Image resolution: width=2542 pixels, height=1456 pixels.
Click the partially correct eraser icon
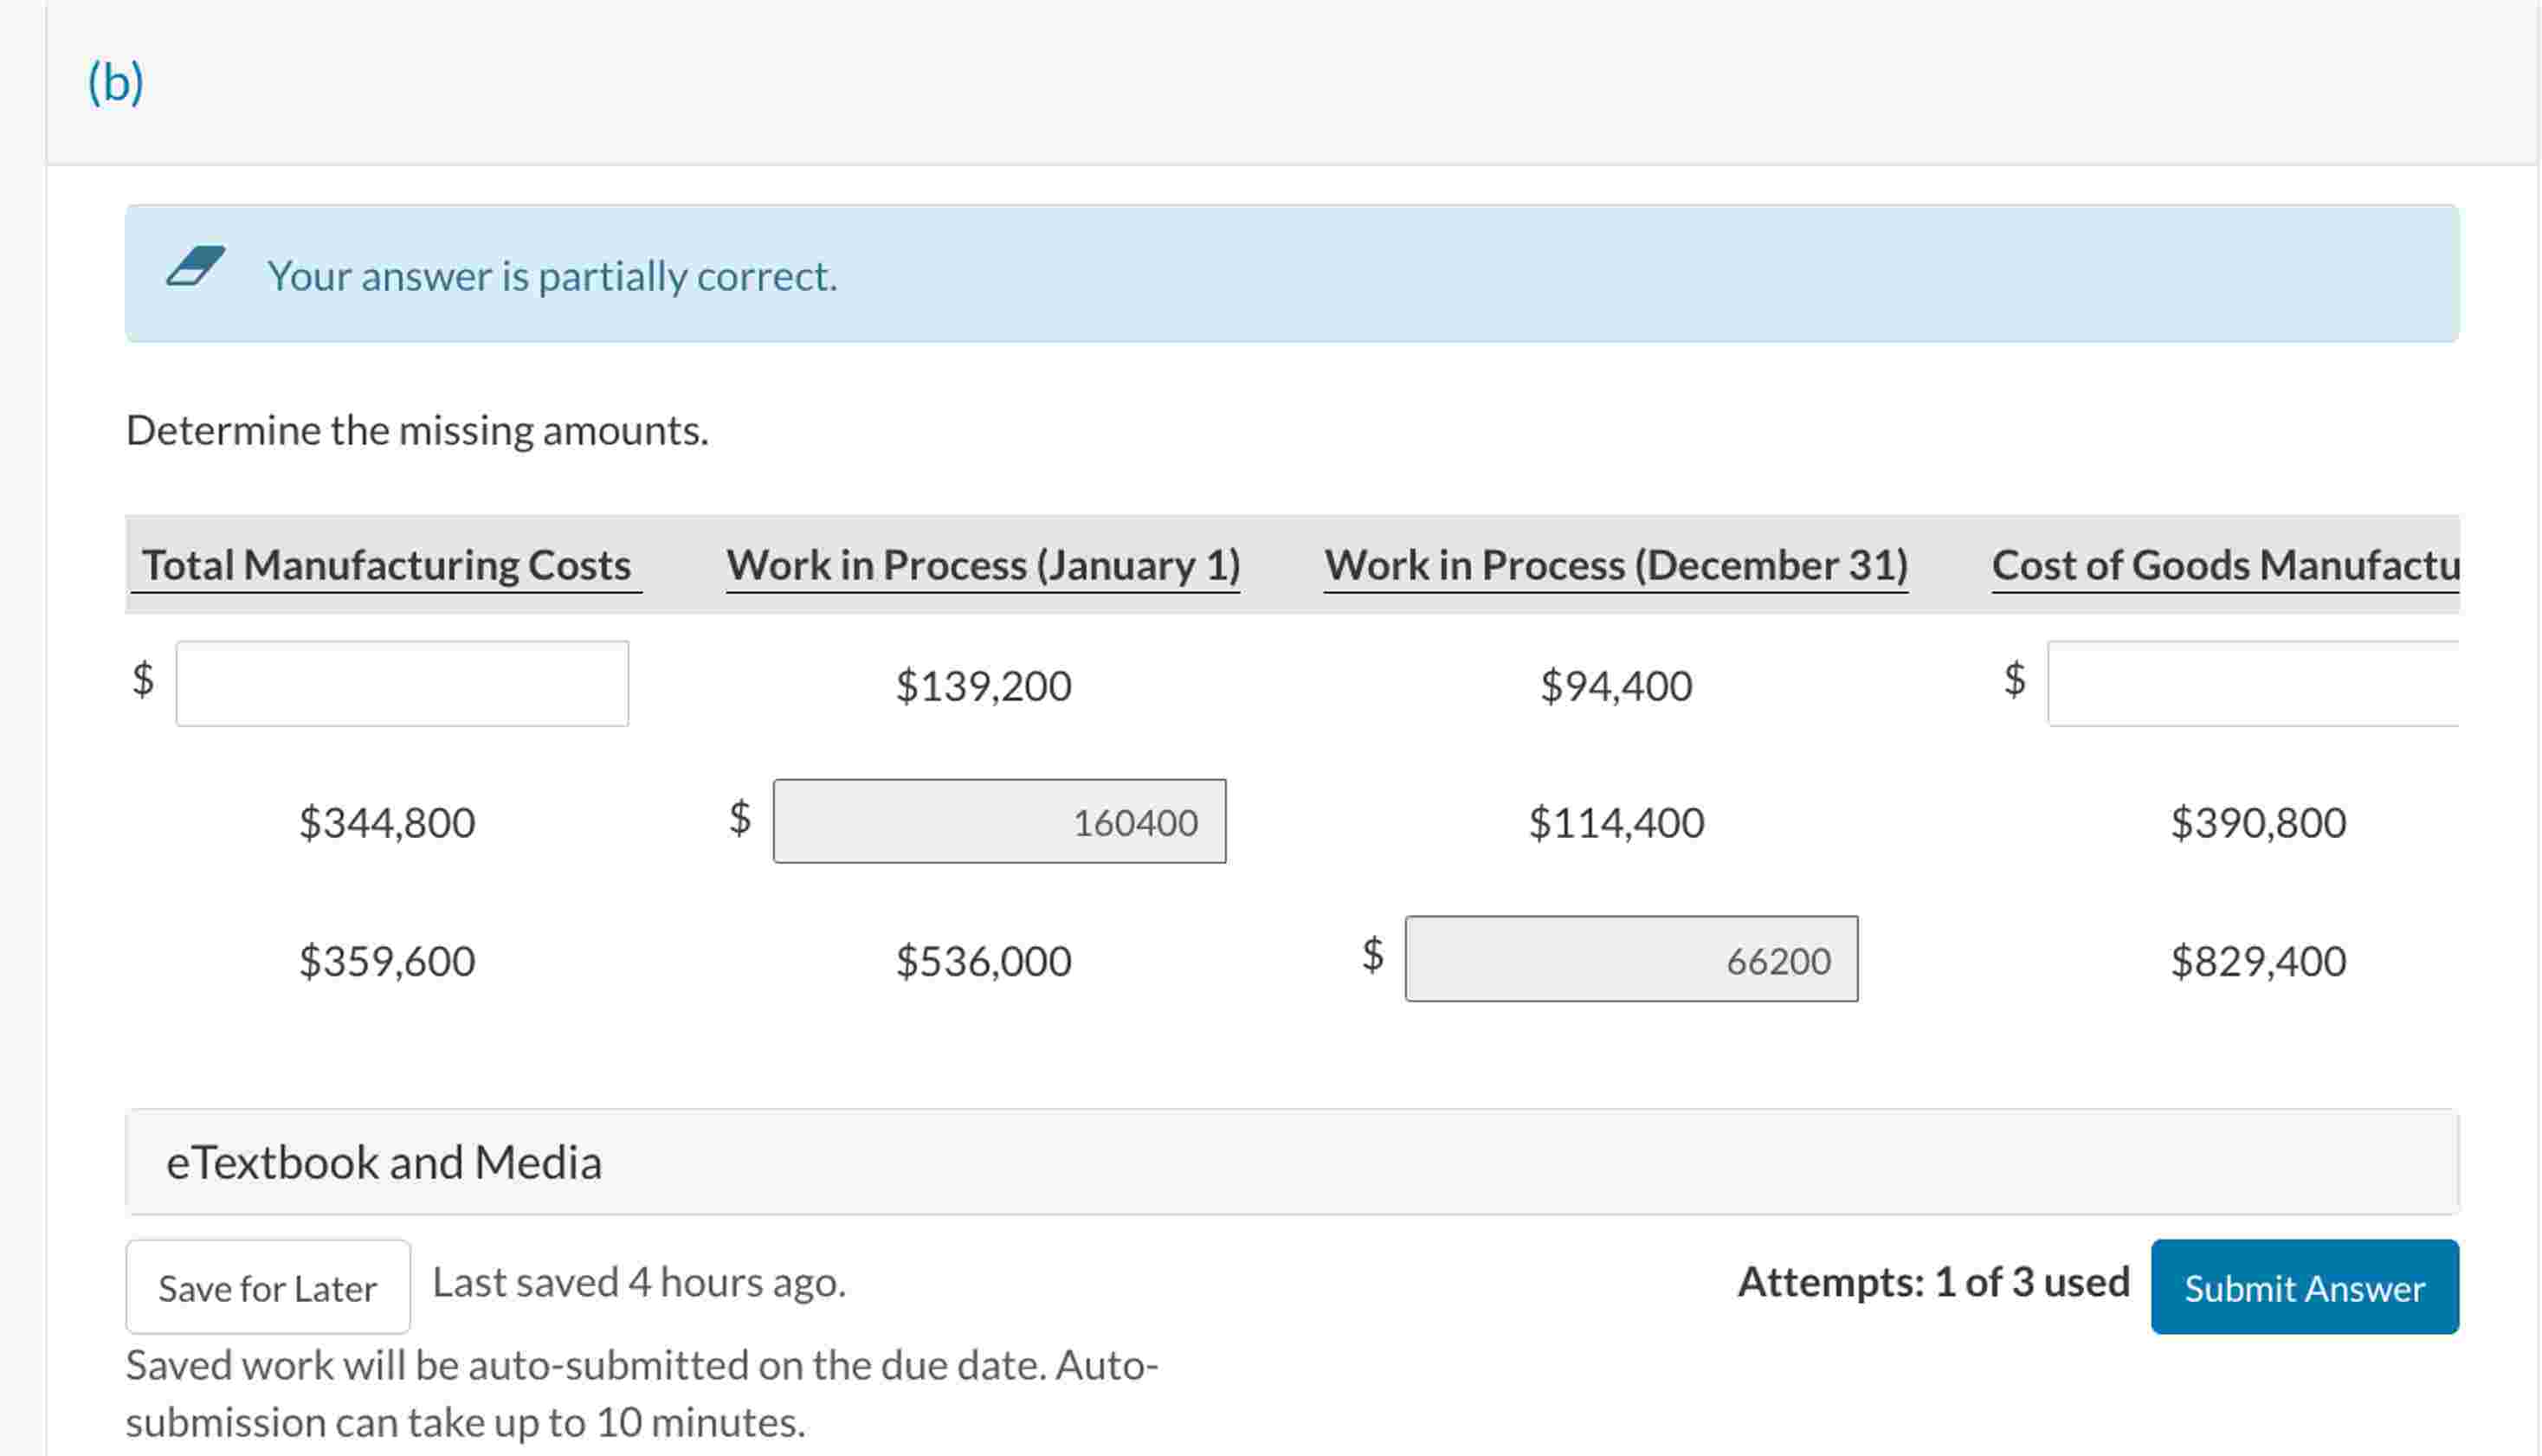point(196,267)
